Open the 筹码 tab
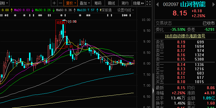 (x=98, y=3)
